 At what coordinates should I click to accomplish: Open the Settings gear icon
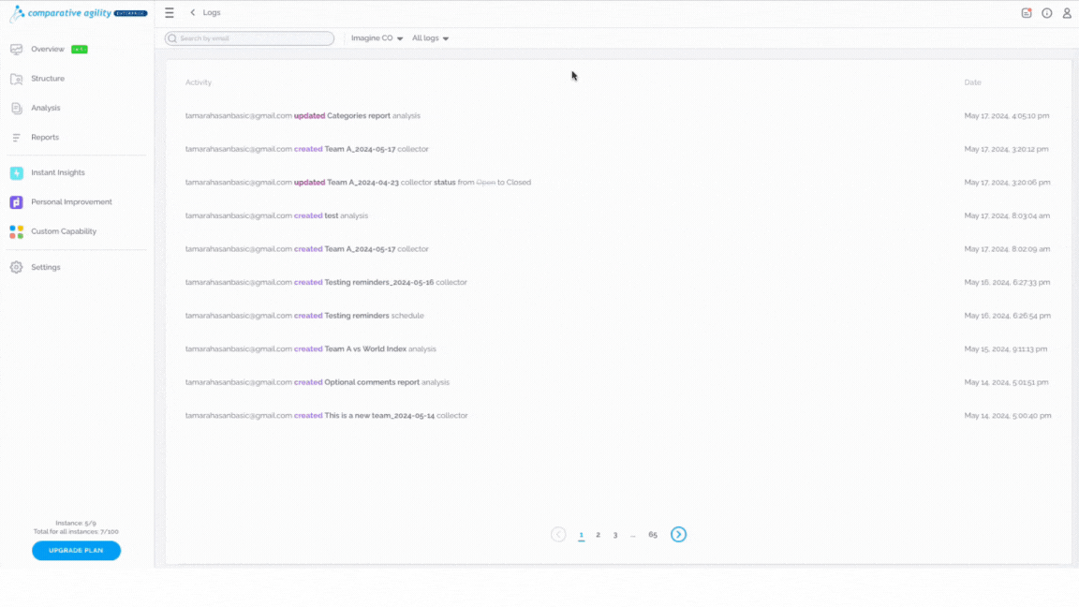click(17, 267)
